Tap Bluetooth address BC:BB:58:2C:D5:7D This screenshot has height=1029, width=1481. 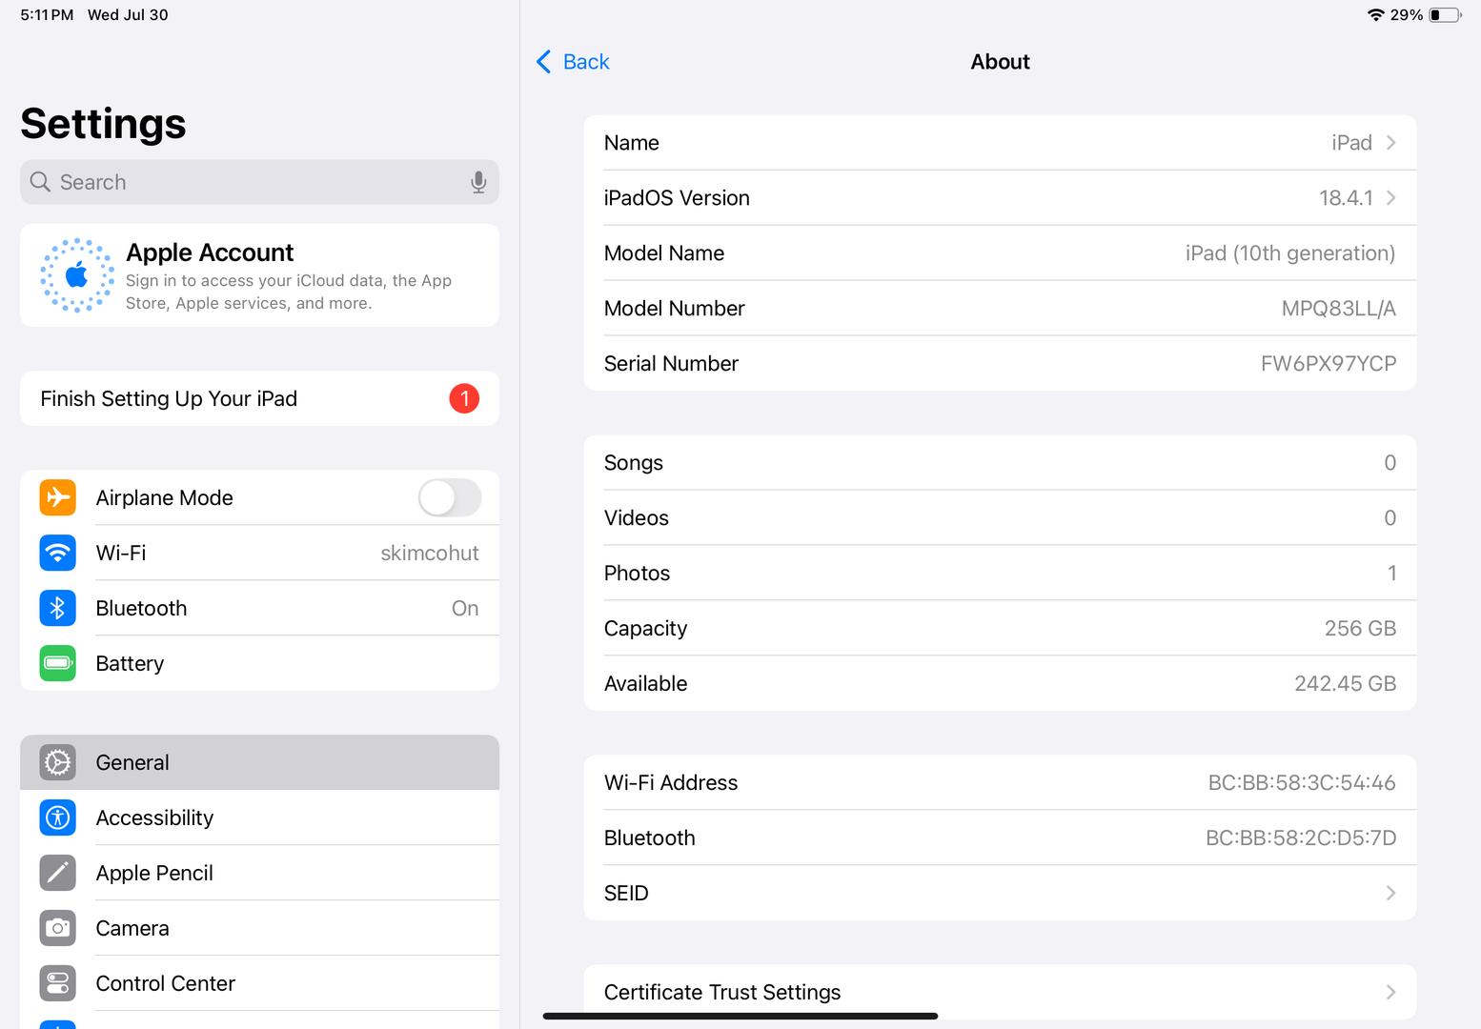(x=1301, y=838)
